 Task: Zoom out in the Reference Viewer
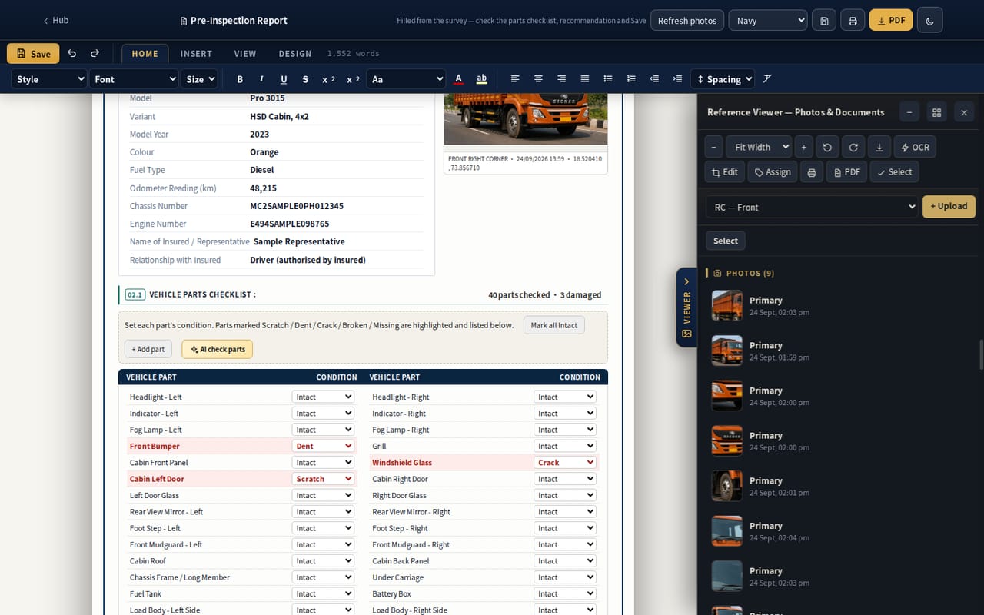(x=714, y=147)
